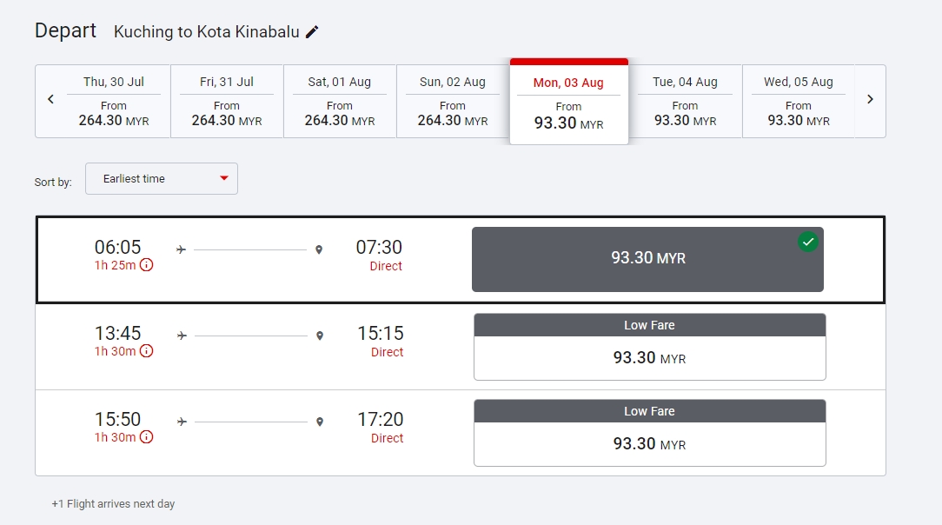Click the pencil edit route icon

tap(313, 32)
